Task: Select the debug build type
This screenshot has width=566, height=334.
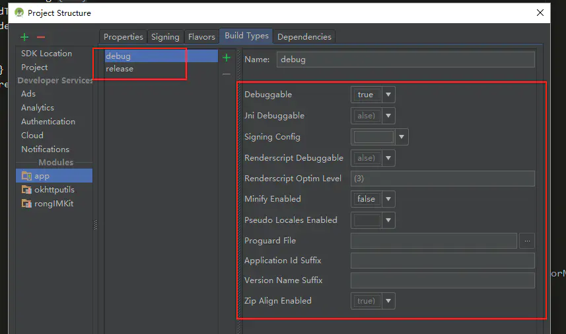Action: tap(161, 56)
